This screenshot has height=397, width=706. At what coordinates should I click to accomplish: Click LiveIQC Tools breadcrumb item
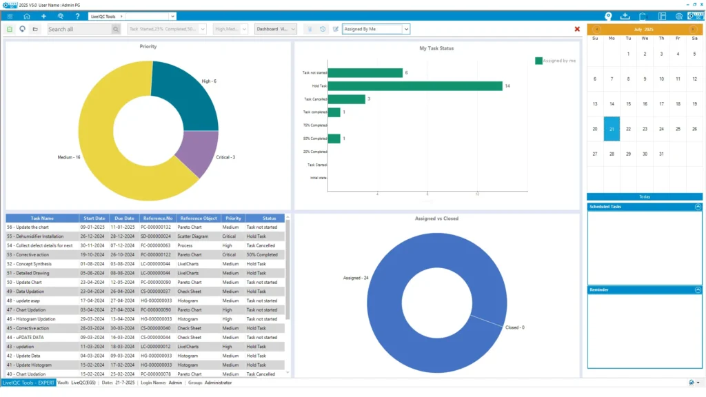[x=103, y=17]
